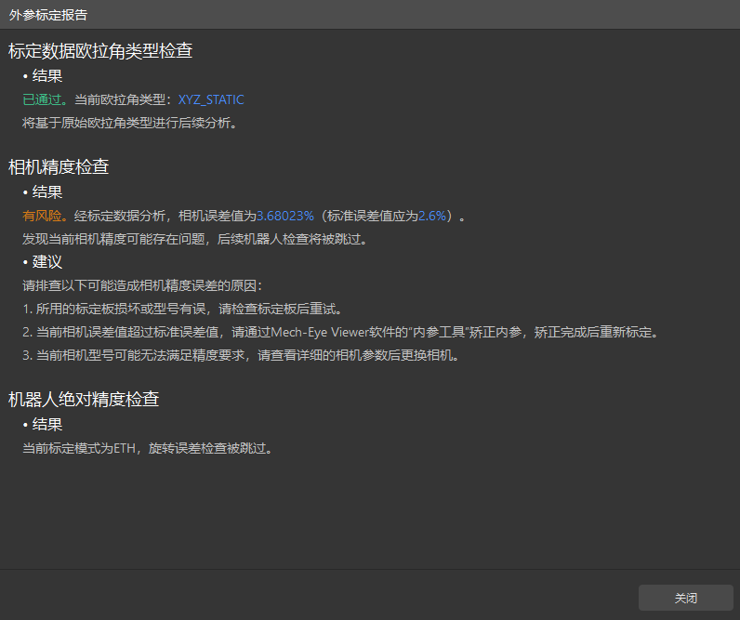Click the green 已通过 status text
The width and height of the screenshot is (740, 620).
click(42, 99)
